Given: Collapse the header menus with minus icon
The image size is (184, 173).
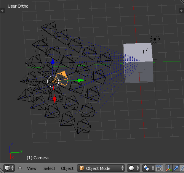Looking at the screenshot, I should (x=20, y=168).
